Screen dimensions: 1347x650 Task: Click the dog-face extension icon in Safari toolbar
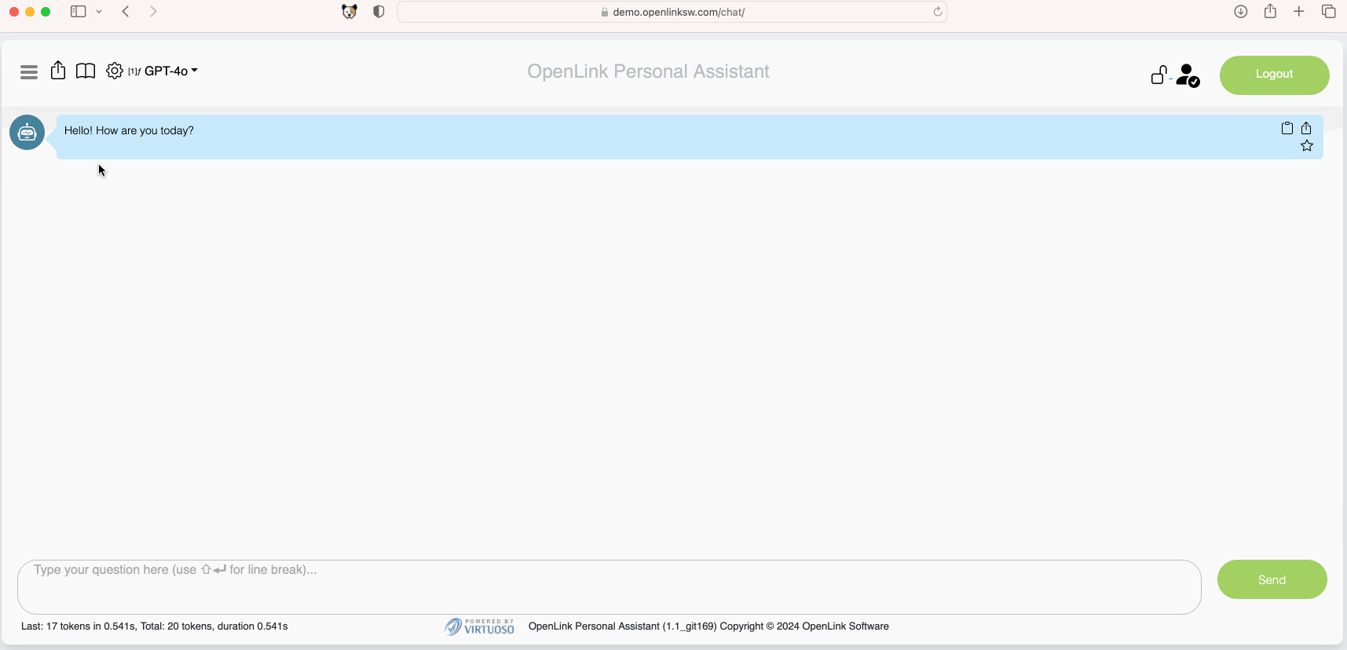point(350,12)
